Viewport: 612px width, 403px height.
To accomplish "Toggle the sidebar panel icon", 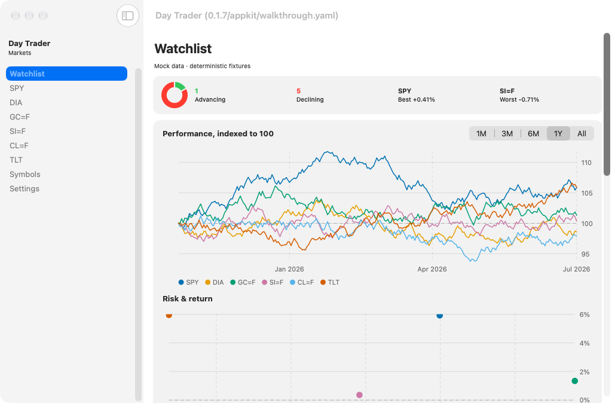I will pyautogui.click(x=128, y=16).
